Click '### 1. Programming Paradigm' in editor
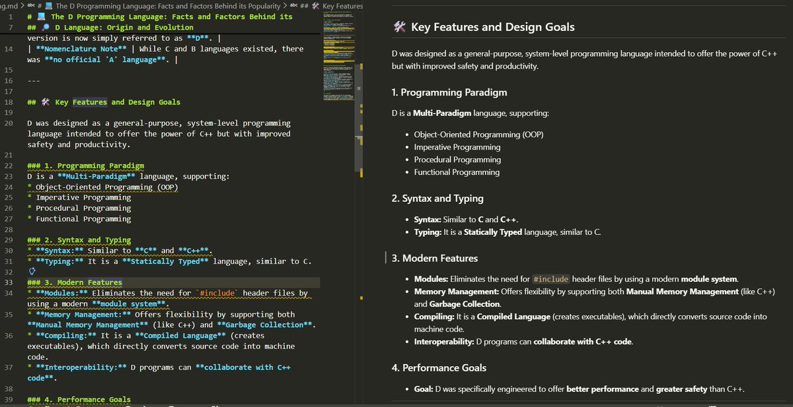Viewport: 793px width, 407px height. pos(86,166)
